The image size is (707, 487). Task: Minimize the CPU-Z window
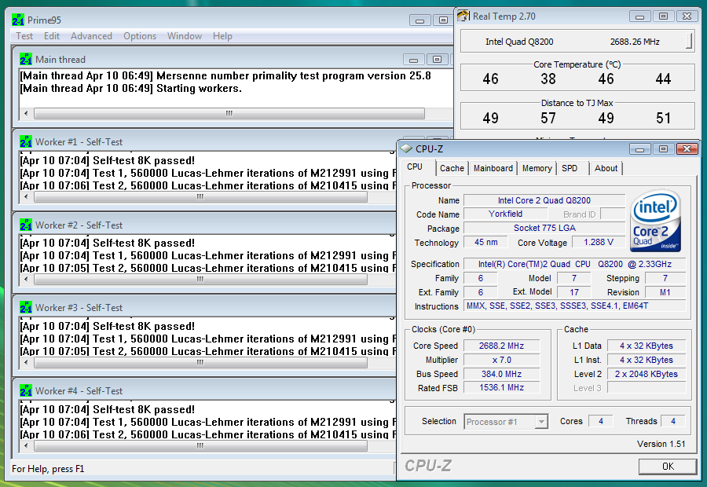tap(639, 148)
